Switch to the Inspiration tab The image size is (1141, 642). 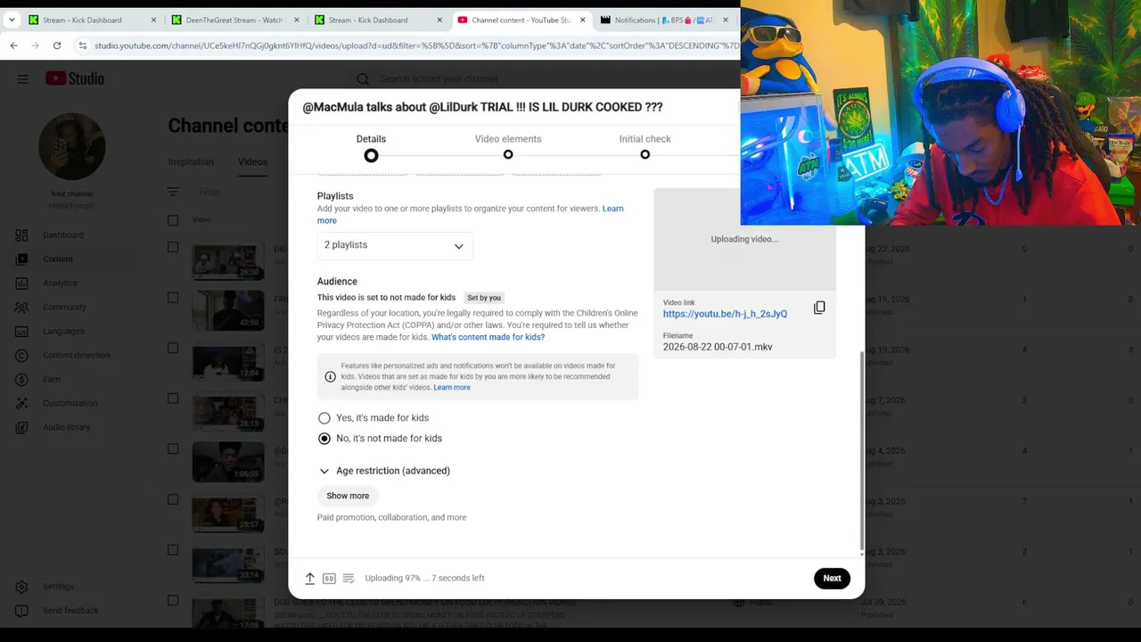pos(191,162)
